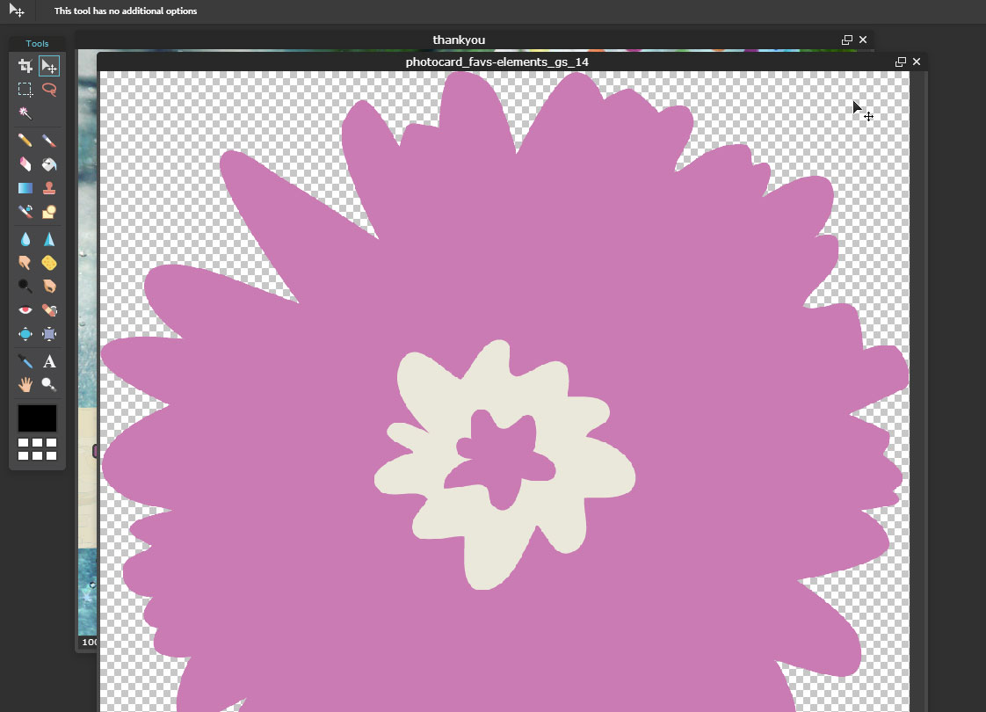Switch to the Hand pan tool
Viewport: 986px width, 712px height.
click(x=25, y=385)
